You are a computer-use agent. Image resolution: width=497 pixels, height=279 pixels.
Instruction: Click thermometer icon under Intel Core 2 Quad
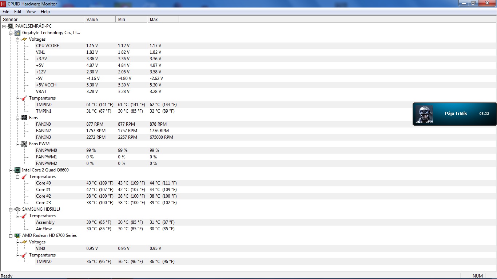24,177
